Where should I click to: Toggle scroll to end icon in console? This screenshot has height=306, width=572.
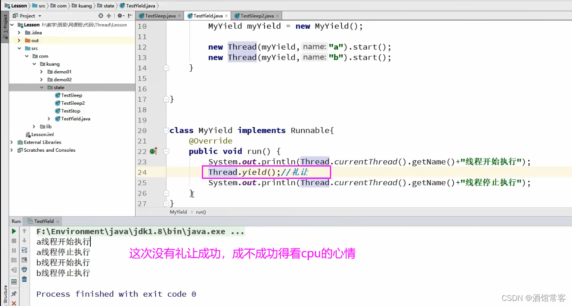[x=25, y=260]
